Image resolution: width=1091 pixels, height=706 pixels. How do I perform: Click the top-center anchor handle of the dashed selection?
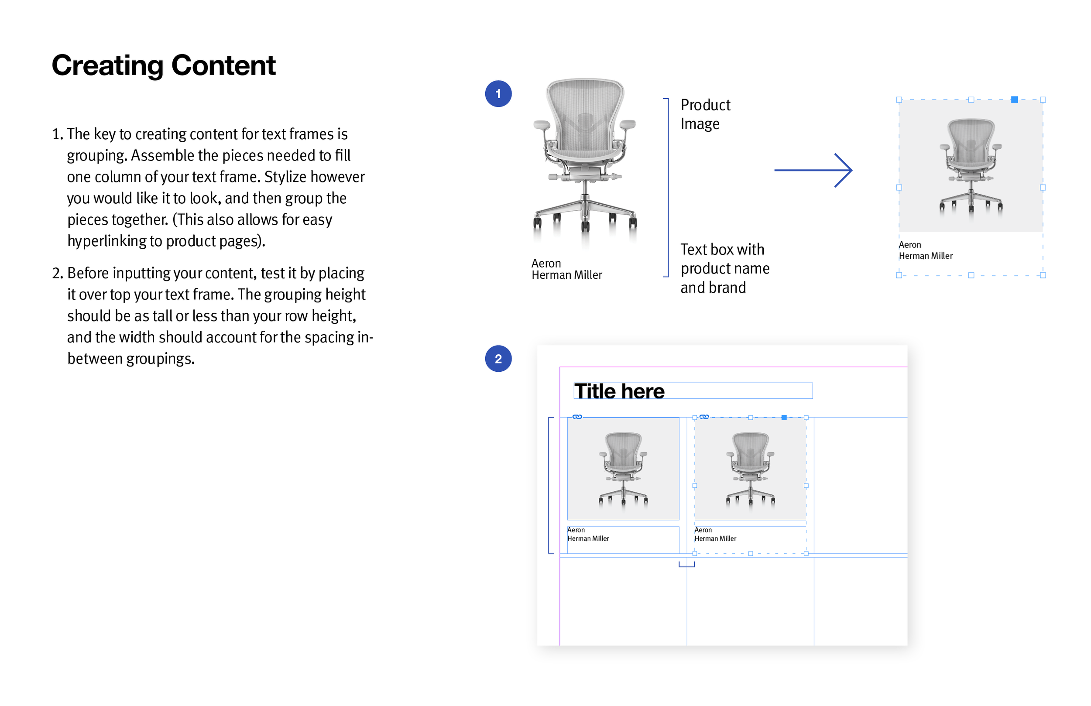click(971, 100)
